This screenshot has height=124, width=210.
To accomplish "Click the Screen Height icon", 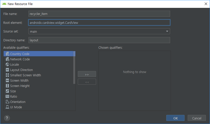I will pos(7,86).
